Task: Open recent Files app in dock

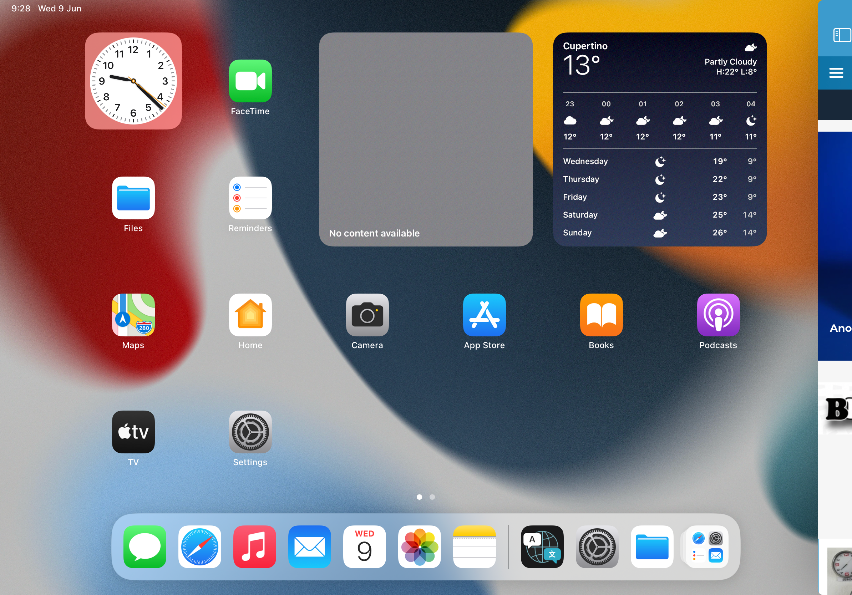Action: click(652, 546)
